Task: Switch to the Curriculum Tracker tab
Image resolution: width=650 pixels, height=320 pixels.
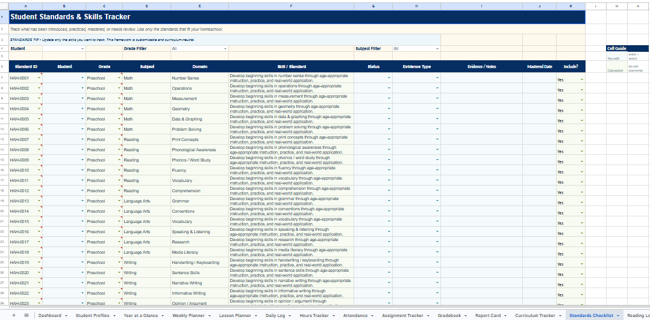Action: click(x=538, y=315)
